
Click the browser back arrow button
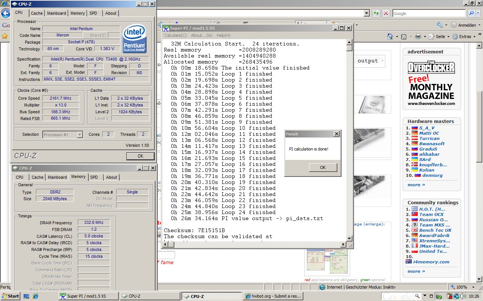pos(5,14)
